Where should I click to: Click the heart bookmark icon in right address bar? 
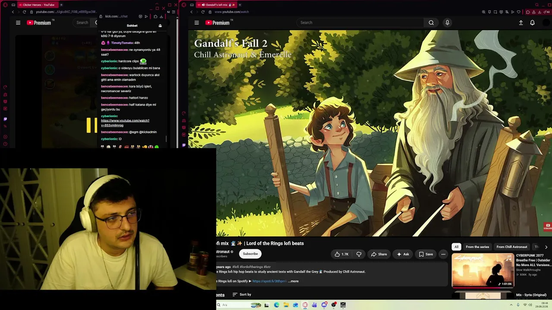click(x=518, y=12)
